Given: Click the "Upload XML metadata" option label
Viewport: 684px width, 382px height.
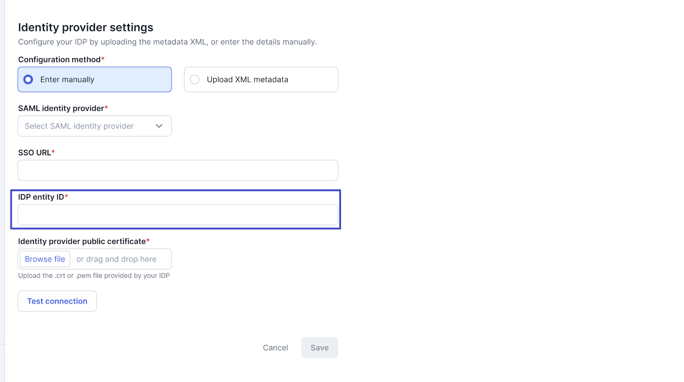Looking at the screenshot, I should (248, 79).
